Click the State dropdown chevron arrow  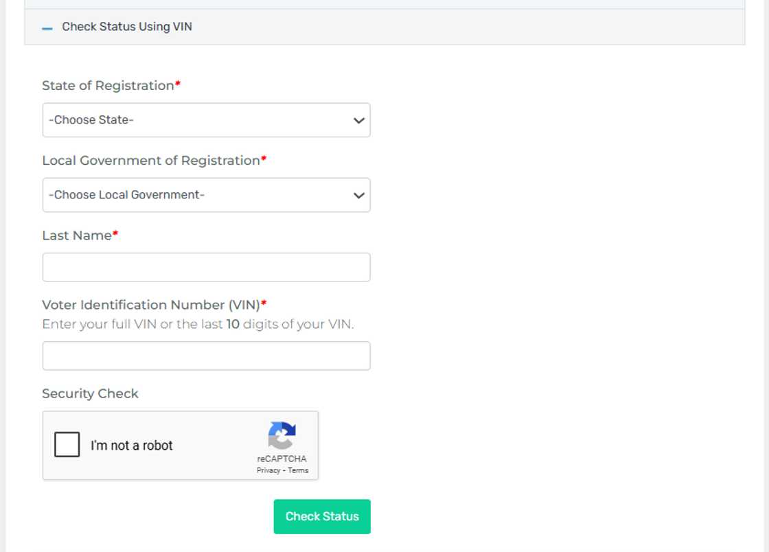click(358, 121)
